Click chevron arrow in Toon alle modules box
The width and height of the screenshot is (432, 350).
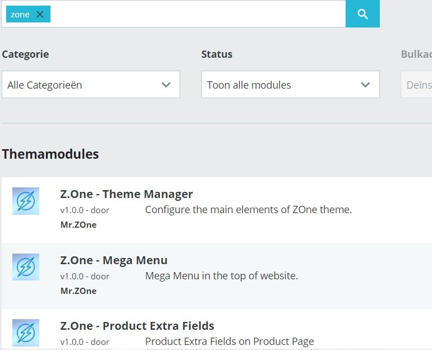(366, 85)
